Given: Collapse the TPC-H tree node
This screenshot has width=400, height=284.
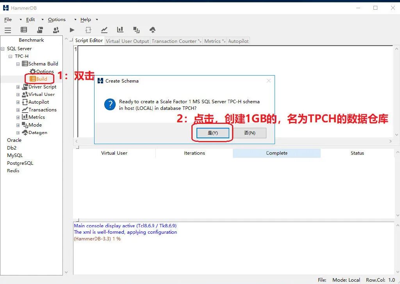Looking at the screenshot, I should click(x=11, y=56).
